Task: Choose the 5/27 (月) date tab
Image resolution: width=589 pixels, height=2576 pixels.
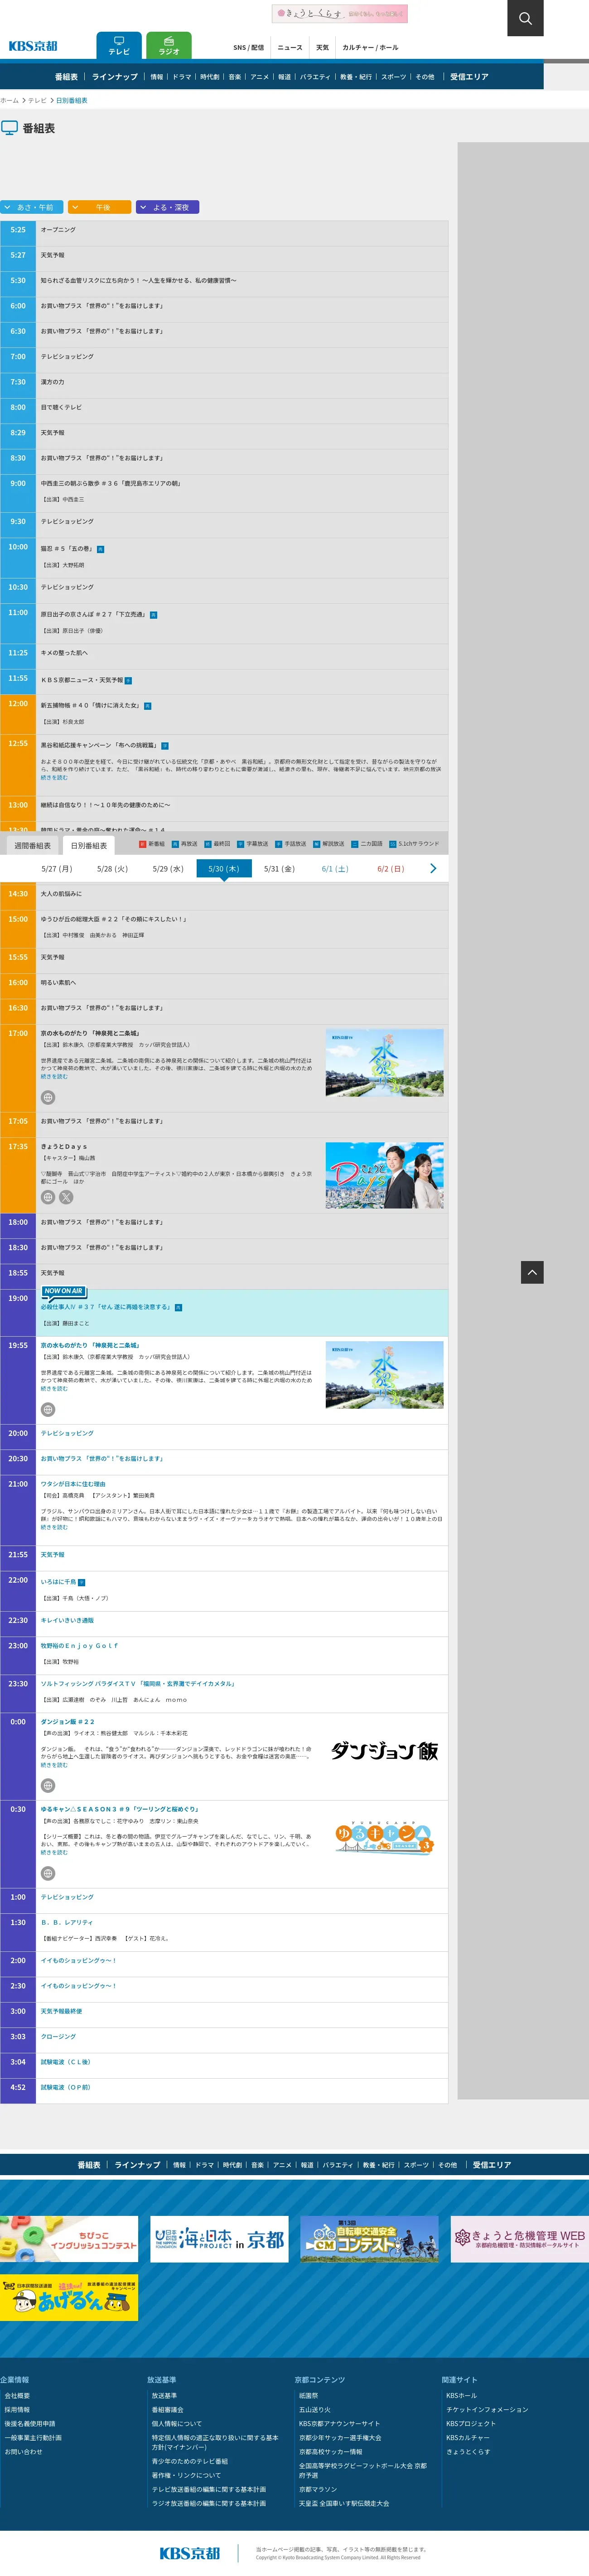Action: 56,868
